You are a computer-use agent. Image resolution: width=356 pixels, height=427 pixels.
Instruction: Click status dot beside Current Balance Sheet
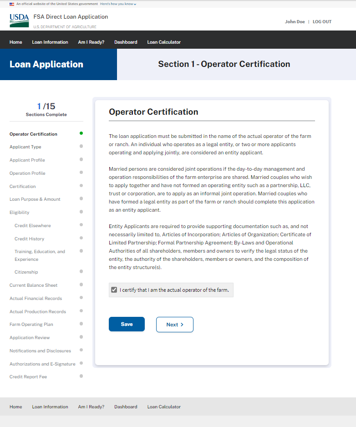(x=81, y=285)
